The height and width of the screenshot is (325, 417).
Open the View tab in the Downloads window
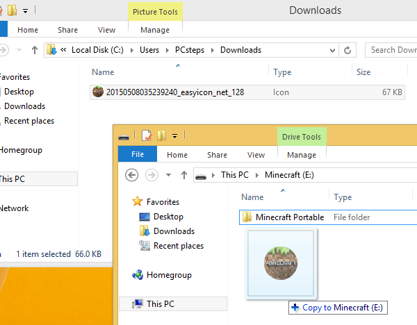[106, 30]
